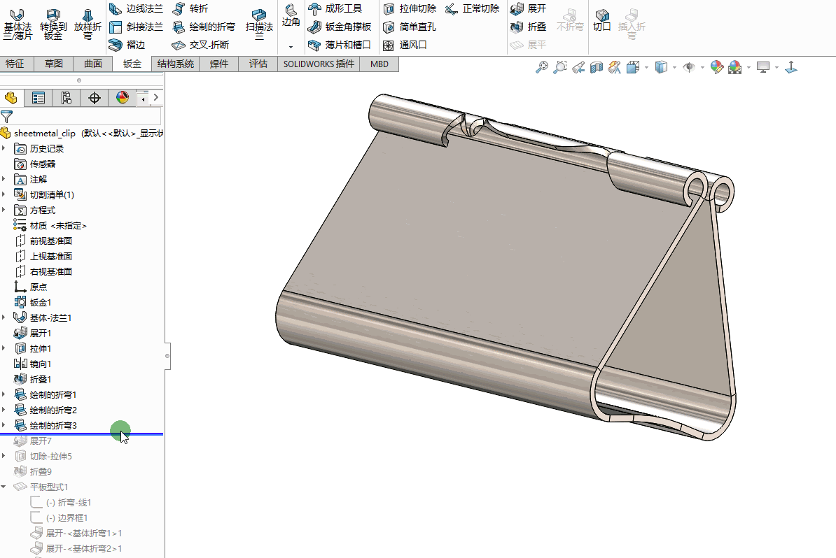Choose the 薄片和槽口 tool

(x=340, y=45)
